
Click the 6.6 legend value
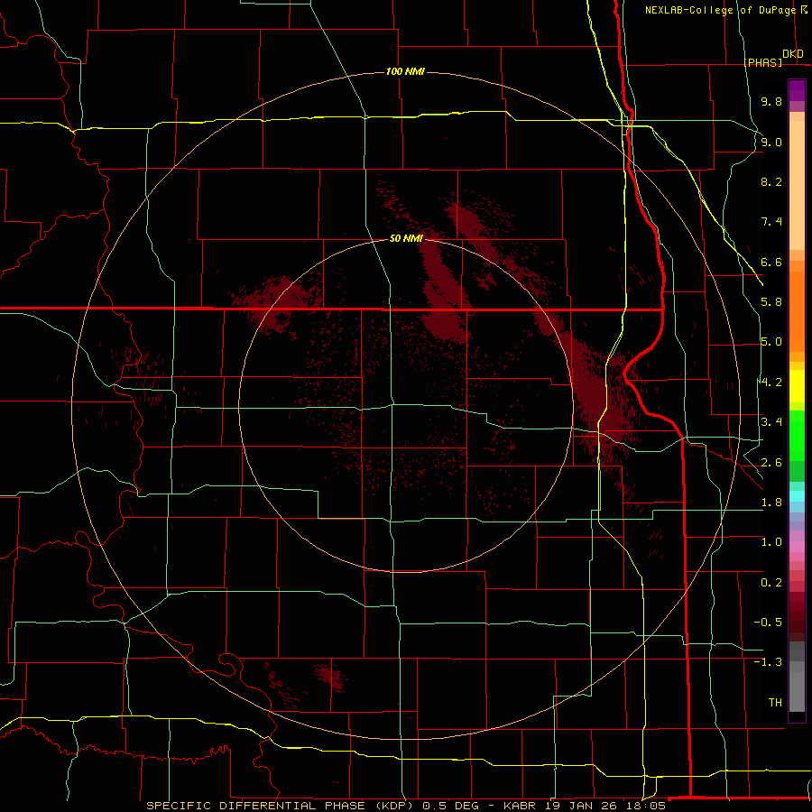pyautogui.click(x=771, y=262)
